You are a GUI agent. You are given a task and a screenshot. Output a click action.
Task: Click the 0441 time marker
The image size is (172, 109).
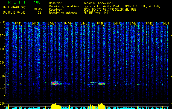(x=18, y=23)
